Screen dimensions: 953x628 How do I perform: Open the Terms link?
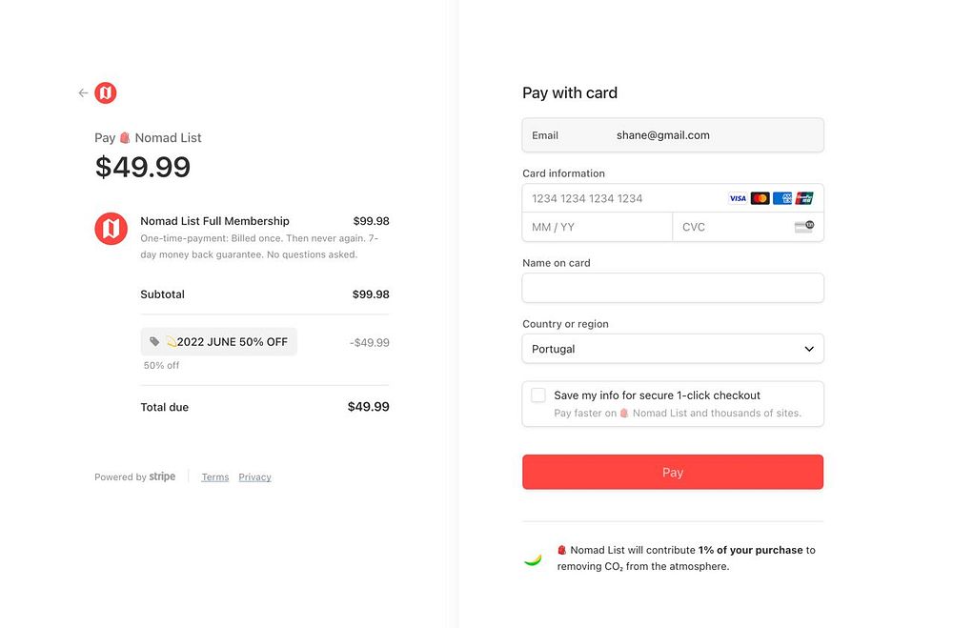pyautogui.click(x=214, y=477)
